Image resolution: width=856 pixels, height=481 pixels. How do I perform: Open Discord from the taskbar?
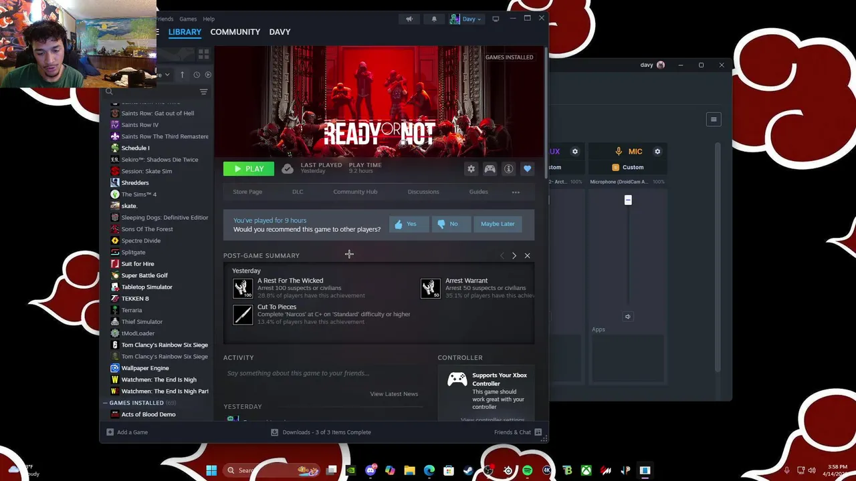click(370, 470)
